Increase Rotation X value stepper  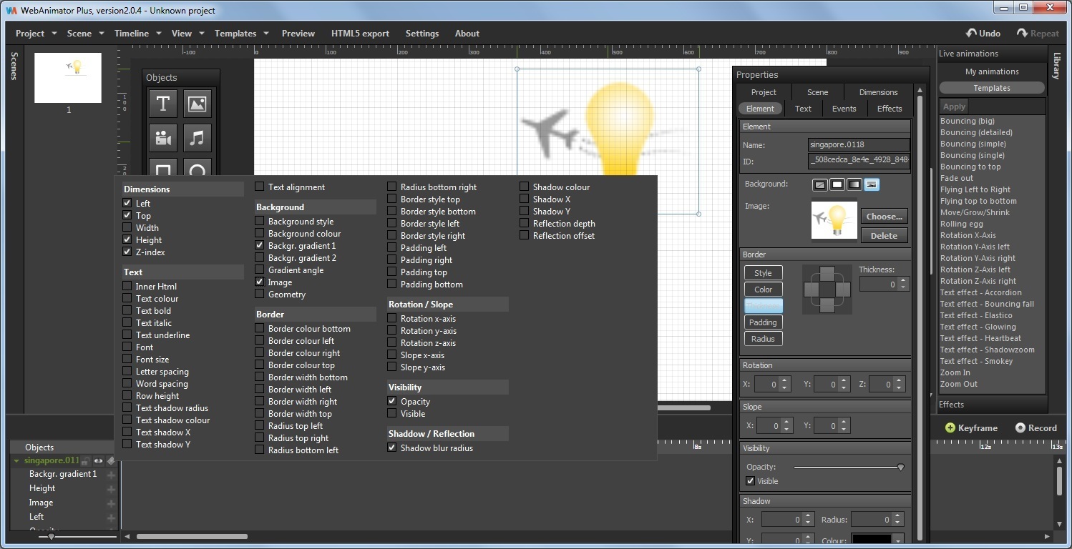[x=784, y=381]
